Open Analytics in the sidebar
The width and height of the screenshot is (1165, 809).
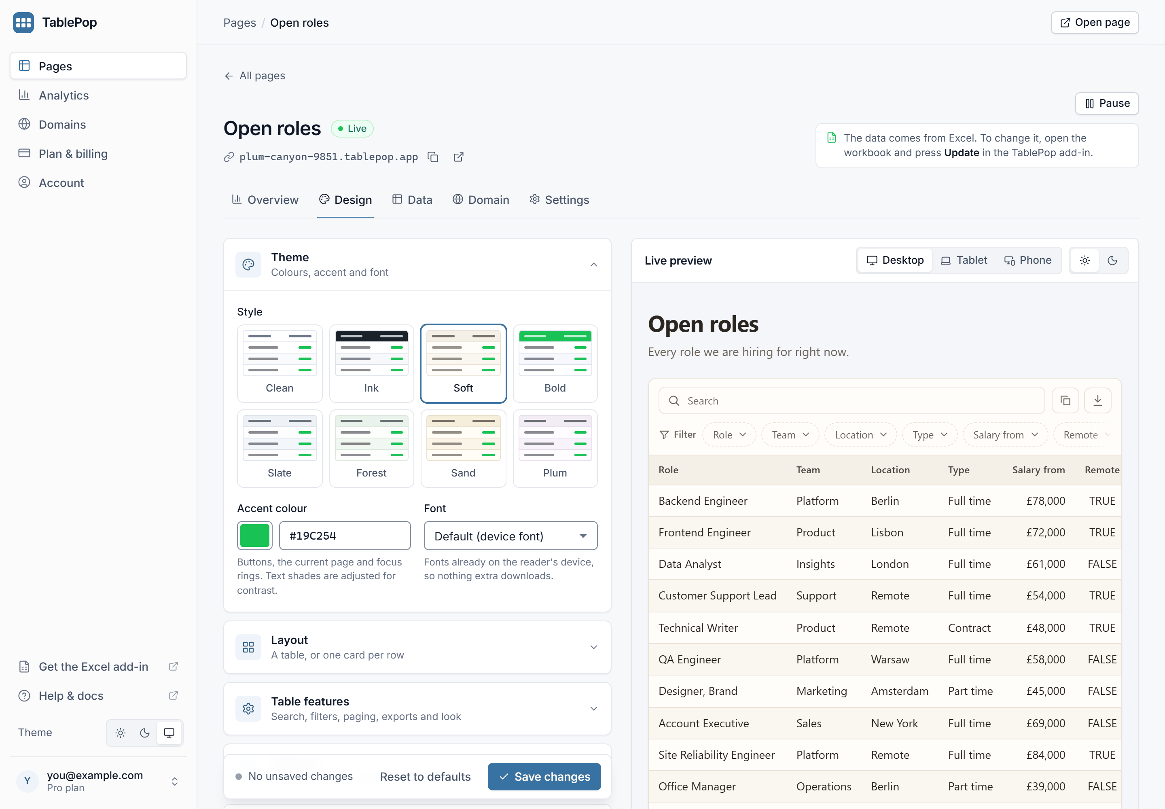(98, 95)
